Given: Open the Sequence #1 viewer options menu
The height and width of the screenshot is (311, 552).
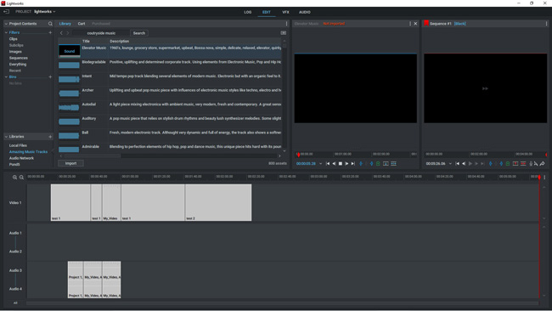Looking at the screenshot, I should [546, 24].
